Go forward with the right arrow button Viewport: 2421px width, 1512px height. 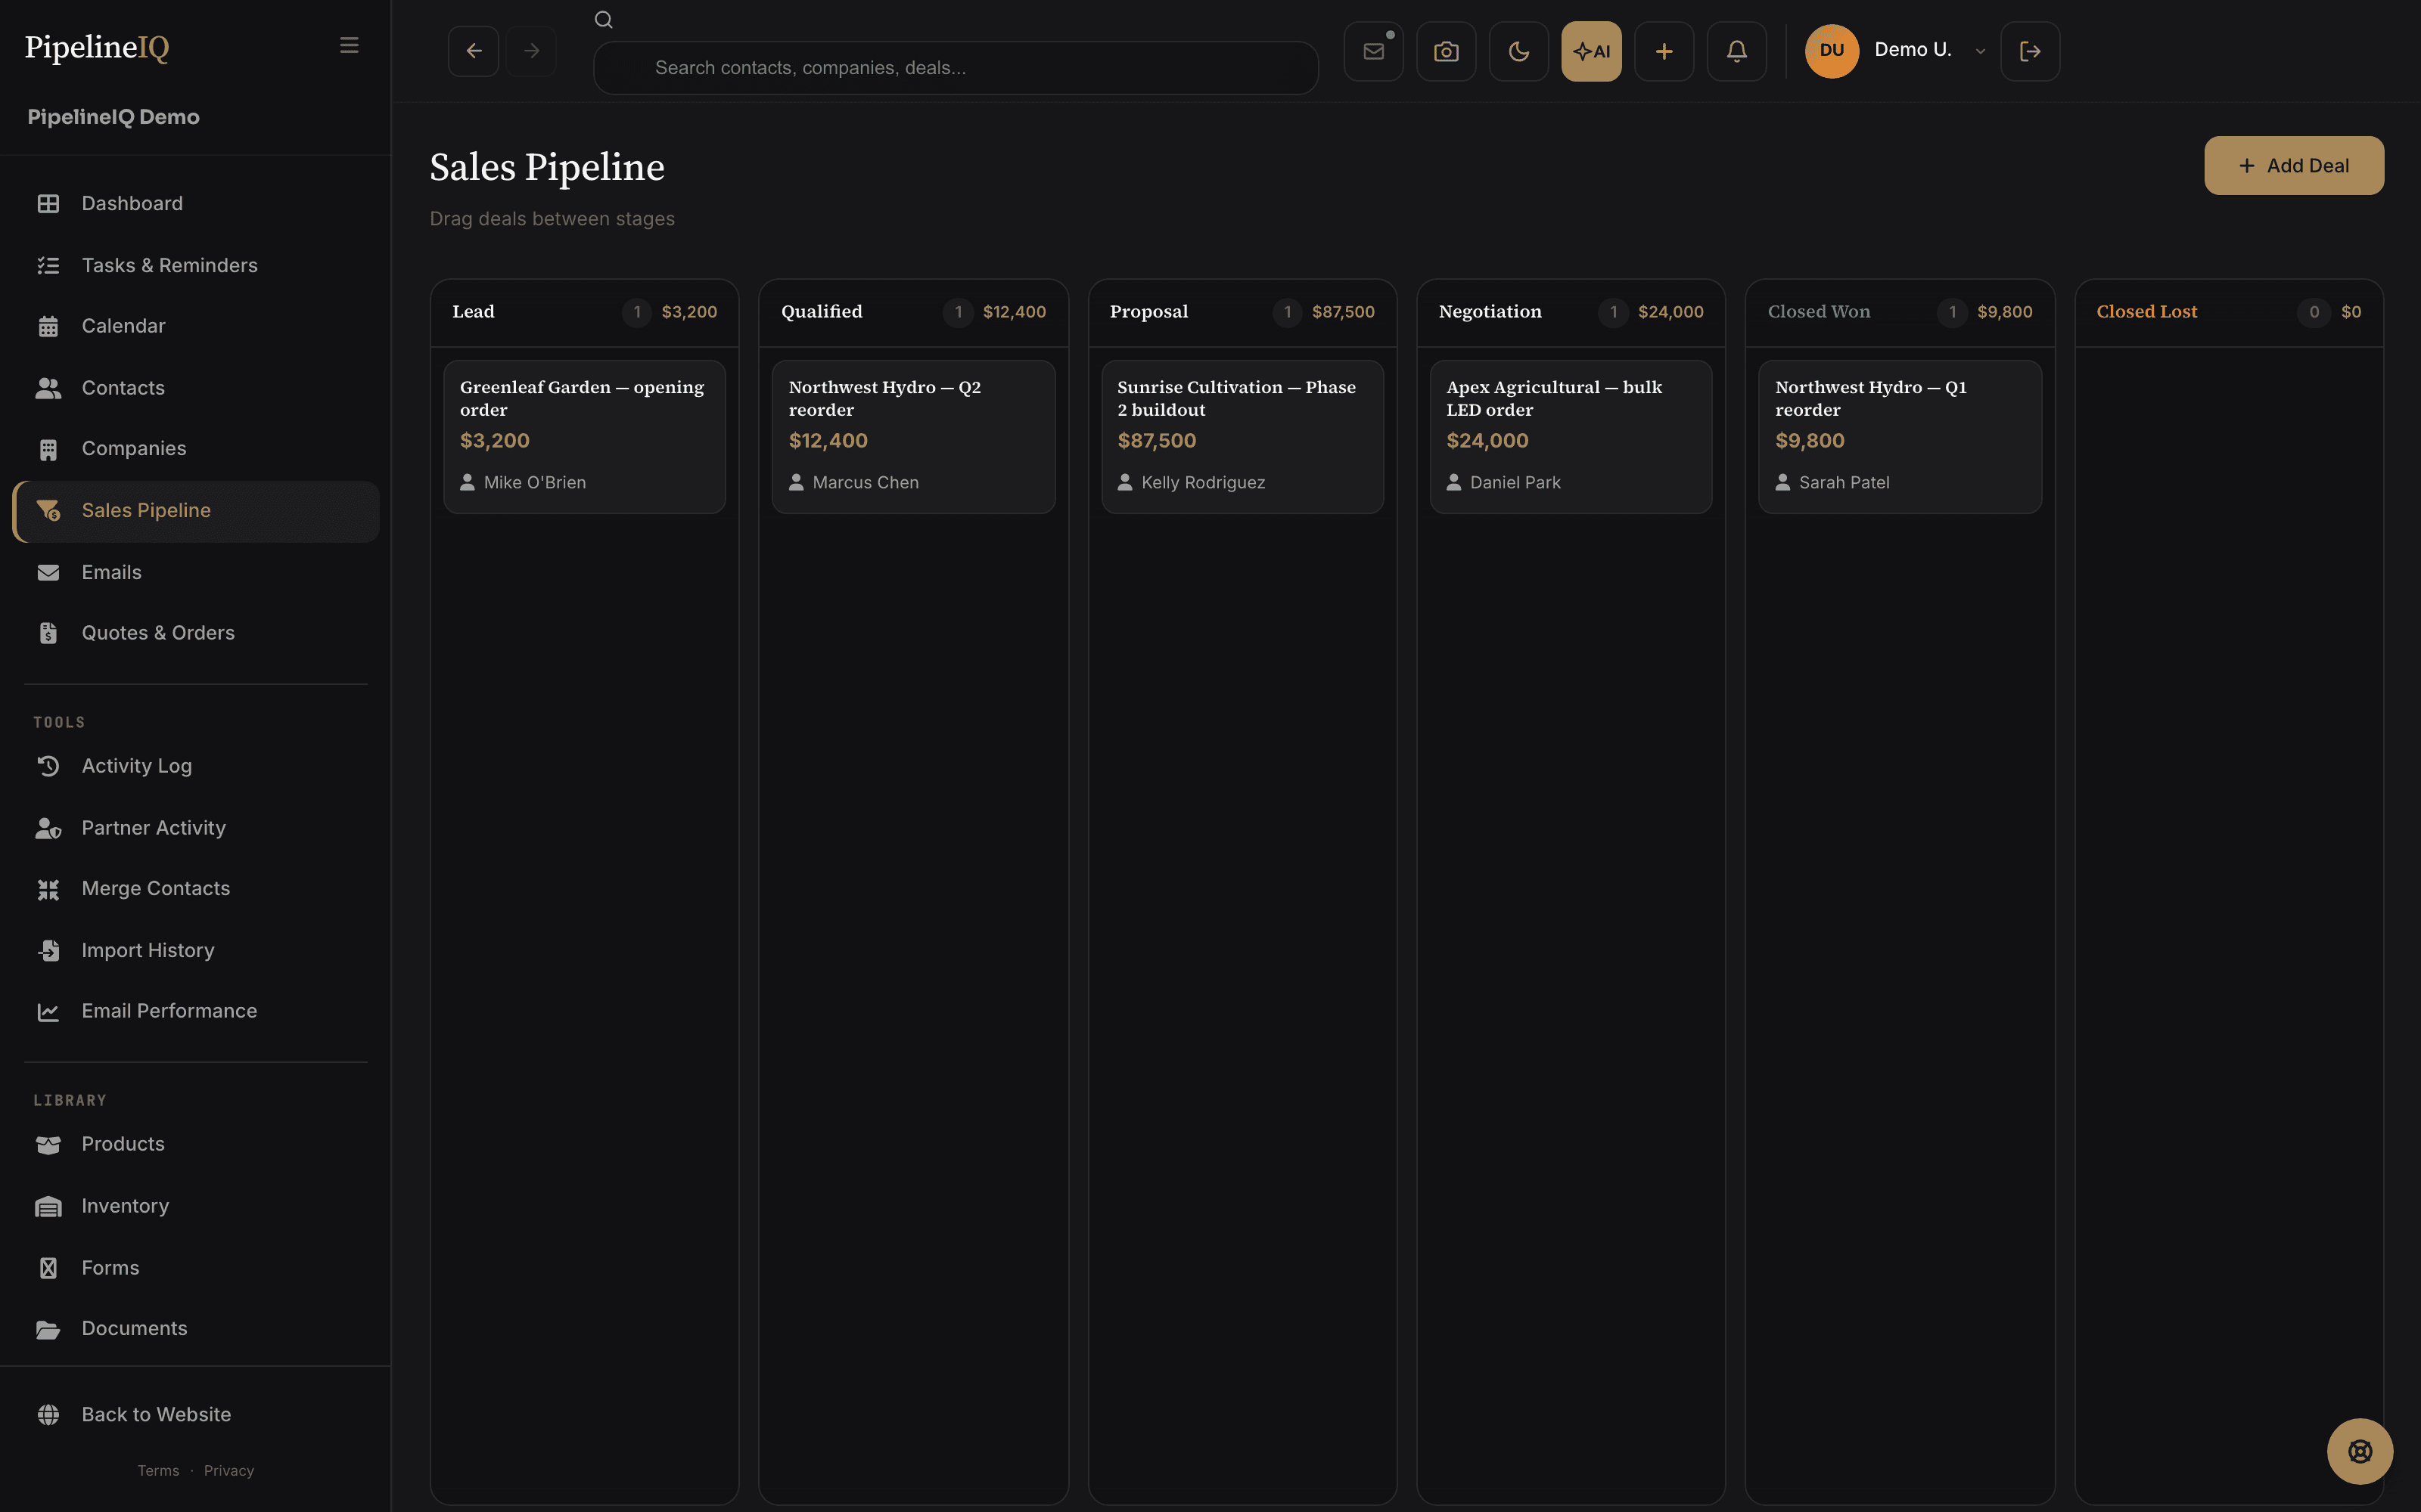tap(531, 51)
